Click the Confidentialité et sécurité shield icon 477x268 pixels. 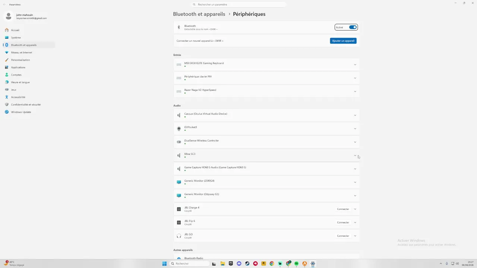7,105
